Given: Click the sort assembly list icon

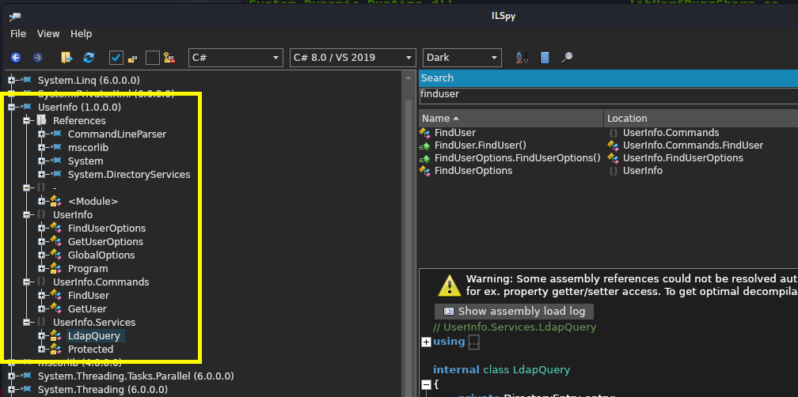Looking at the screenshot, I should click(x=522, y=58).
